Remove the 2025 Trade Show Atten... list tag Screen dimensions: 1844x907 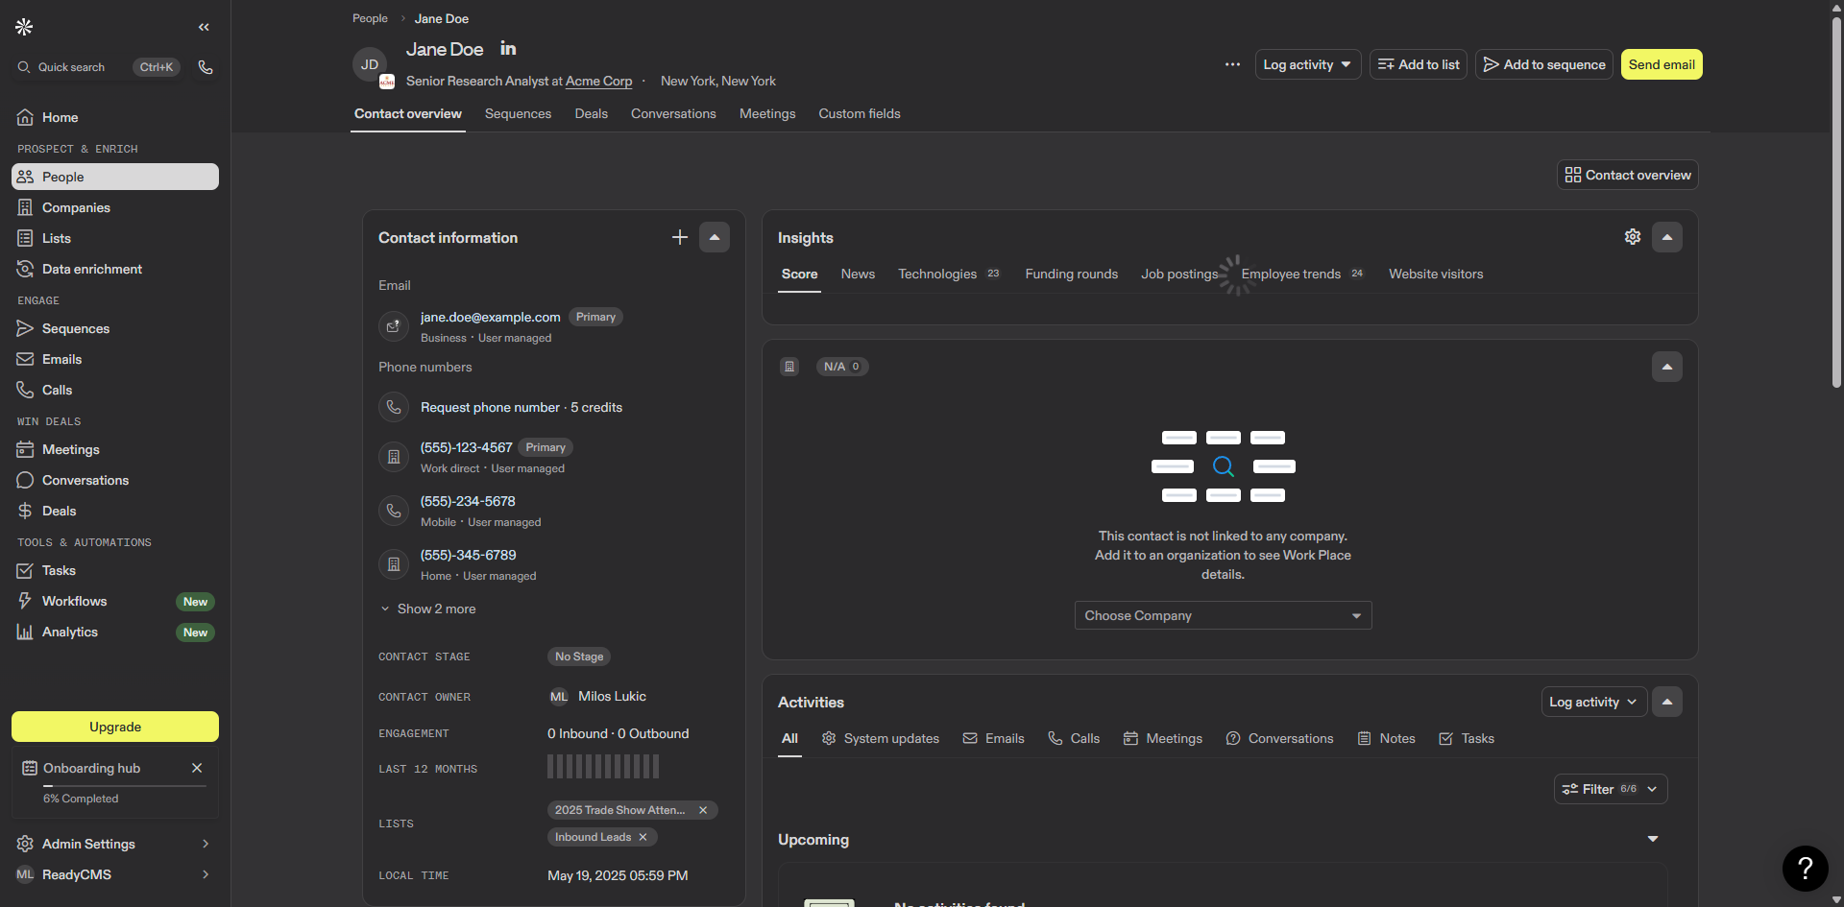click(x=703, y=810)
